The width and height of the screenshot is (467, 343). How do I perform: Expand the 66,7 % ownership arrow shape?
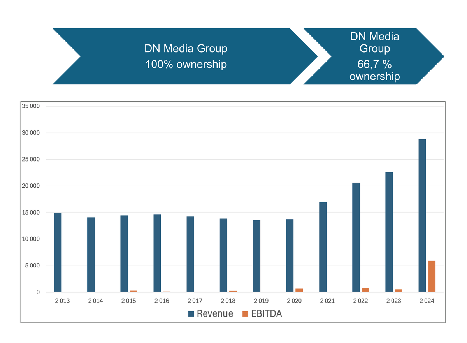[x=374, y=56]
